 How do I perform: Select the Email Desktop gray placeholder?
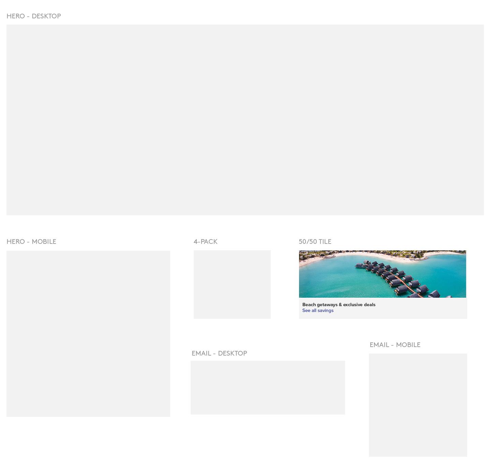[268, 388]
